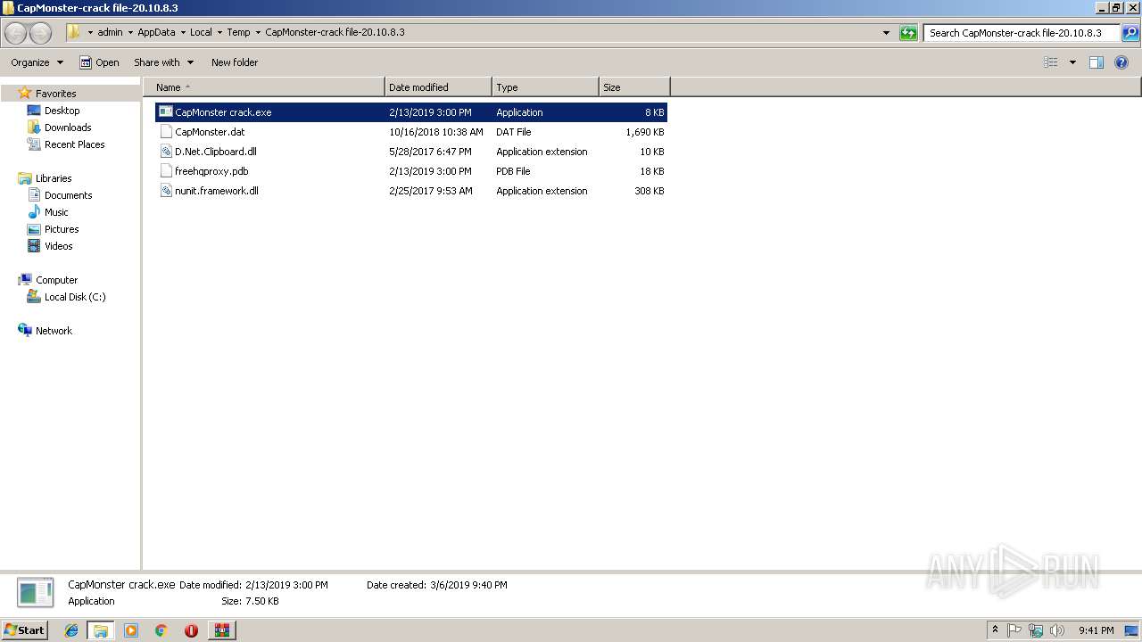Click the network tray icon
This screenshot has width=1142, height=642.
(1036, 630)
